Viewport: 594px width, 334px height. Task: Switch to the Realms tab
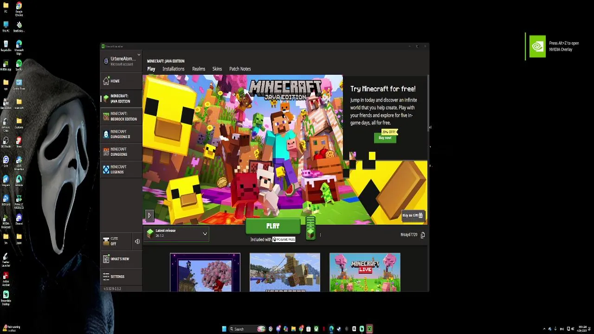[199, 69]
